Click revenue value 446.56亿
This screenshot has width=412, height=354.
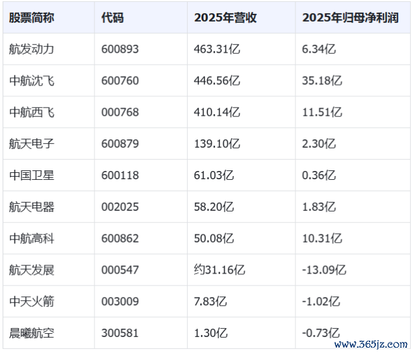coord(217,80)
